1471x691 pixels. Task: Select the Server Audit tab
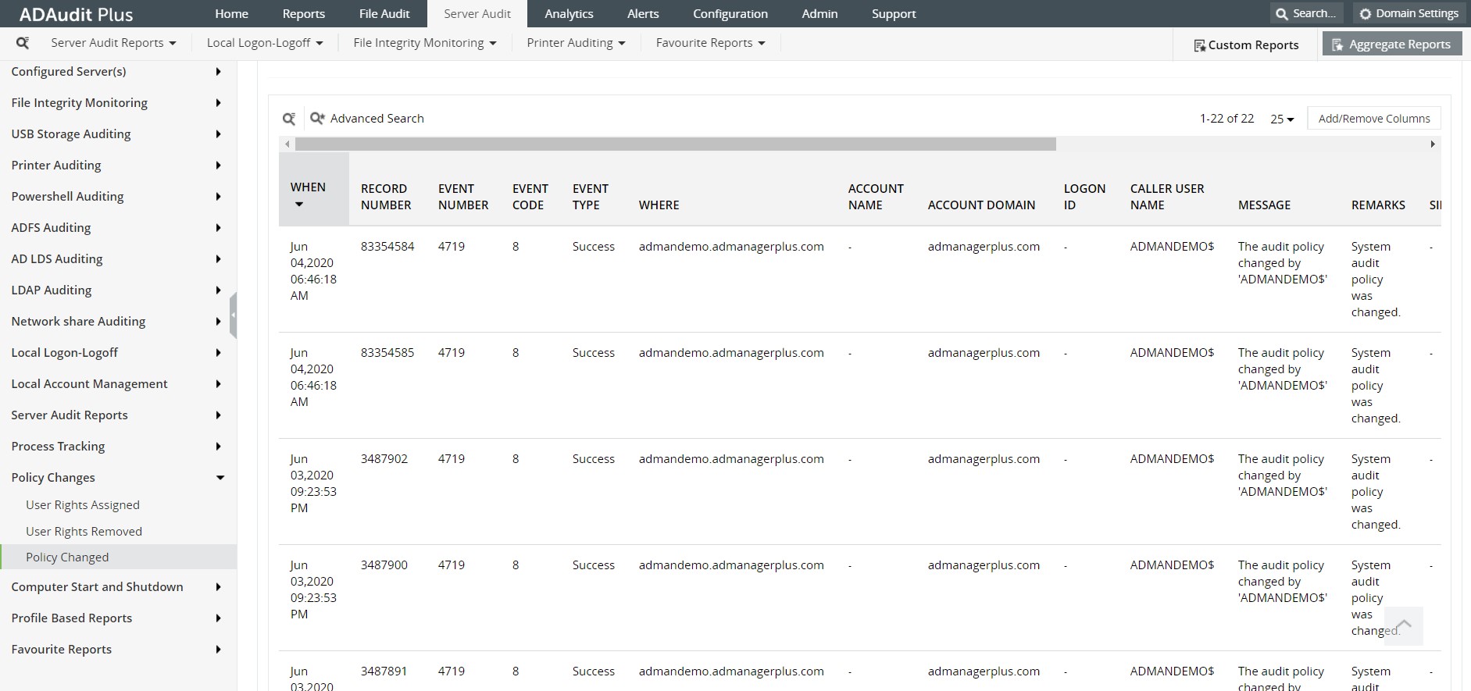(477, 13)
